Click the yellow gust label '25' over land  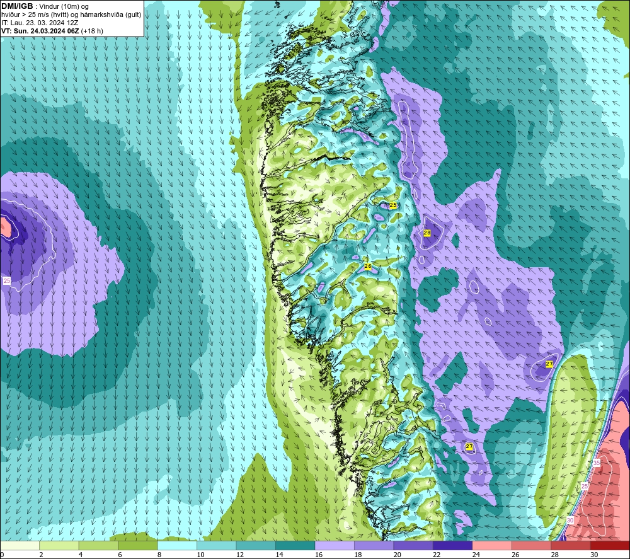[x=393, y=205]
